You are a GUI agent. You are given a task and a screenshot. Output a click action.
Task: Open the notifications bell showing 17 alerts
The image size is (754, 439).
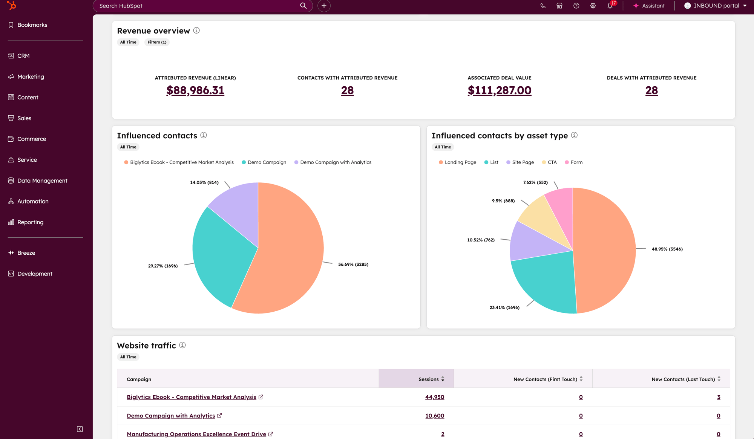pyautogui.click(x=610, y=6)
